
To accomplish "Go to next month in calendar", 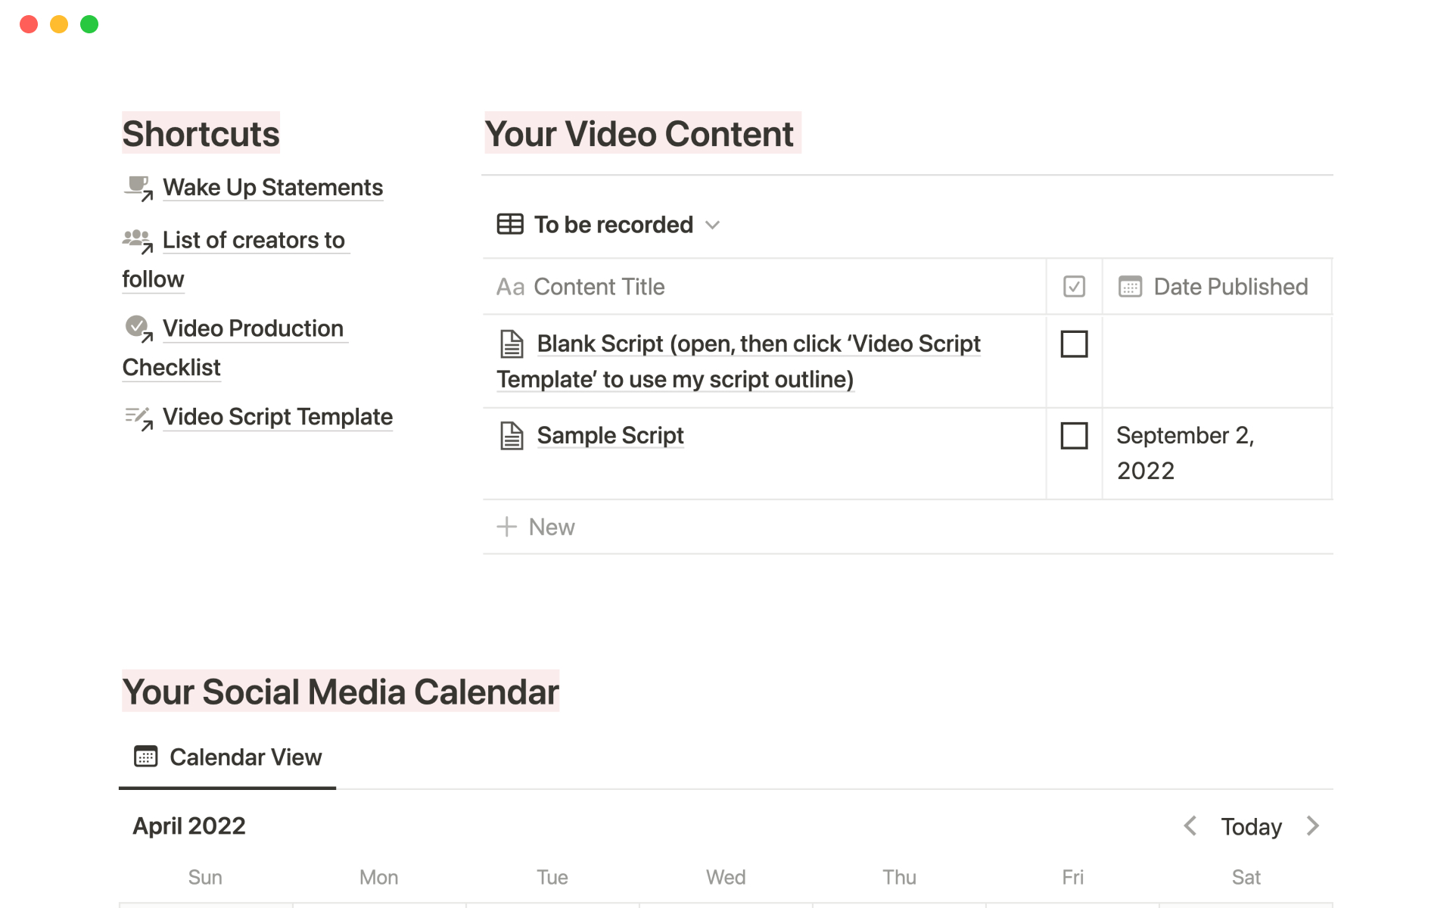I will coord(1313,826).
